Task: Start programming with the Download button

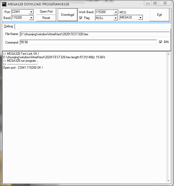Action: pos(68,15)
